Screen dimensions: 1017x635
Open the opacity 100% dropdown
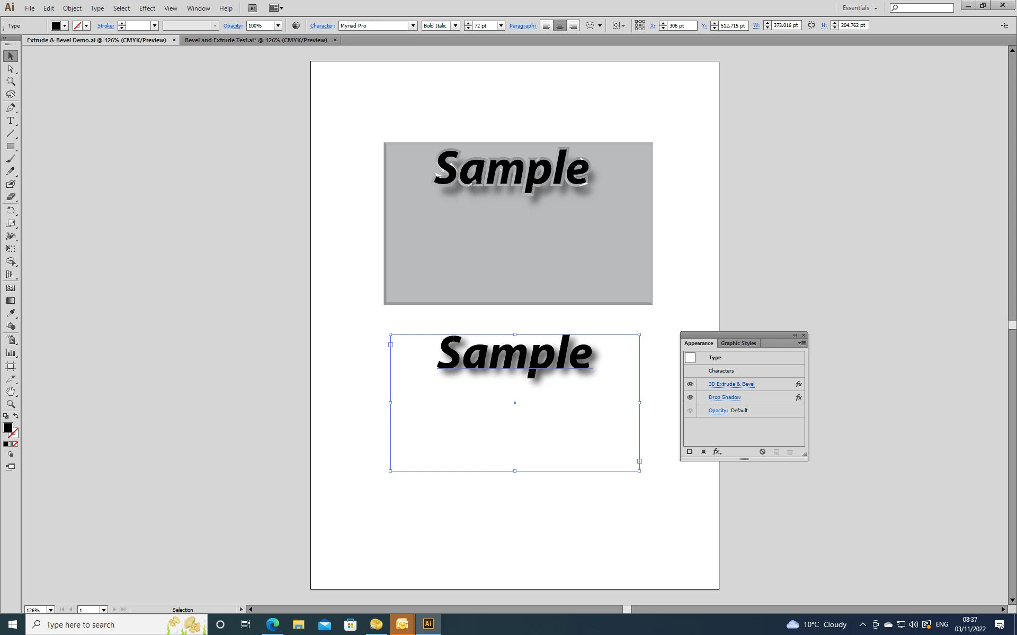(278, 25)
